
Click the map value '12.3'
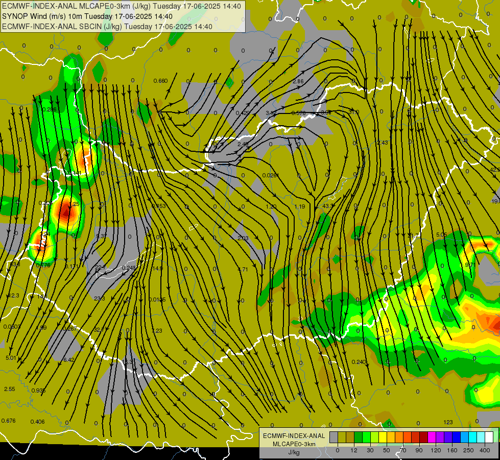14,295
